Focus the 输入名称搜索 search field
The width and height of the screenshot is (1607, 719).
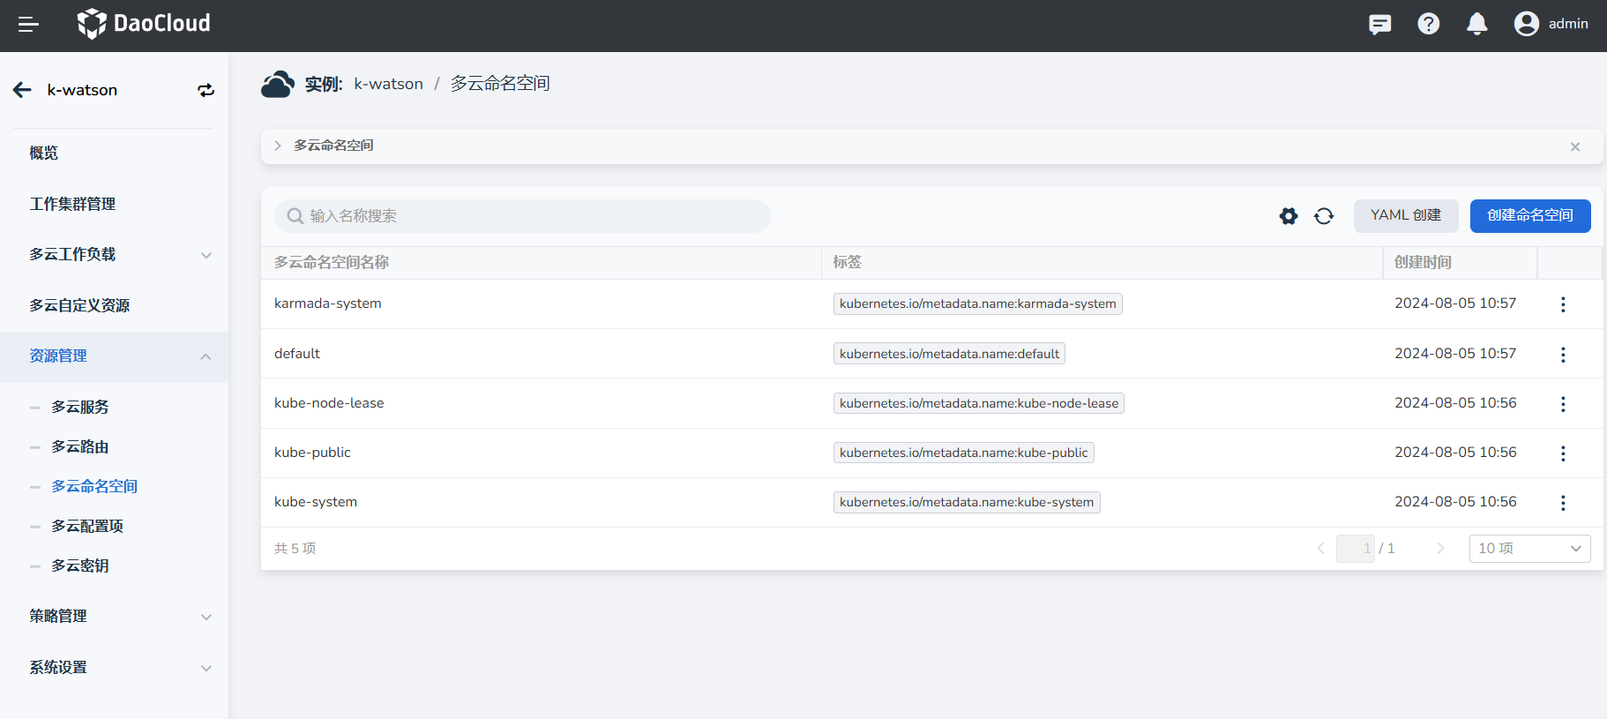529,216
